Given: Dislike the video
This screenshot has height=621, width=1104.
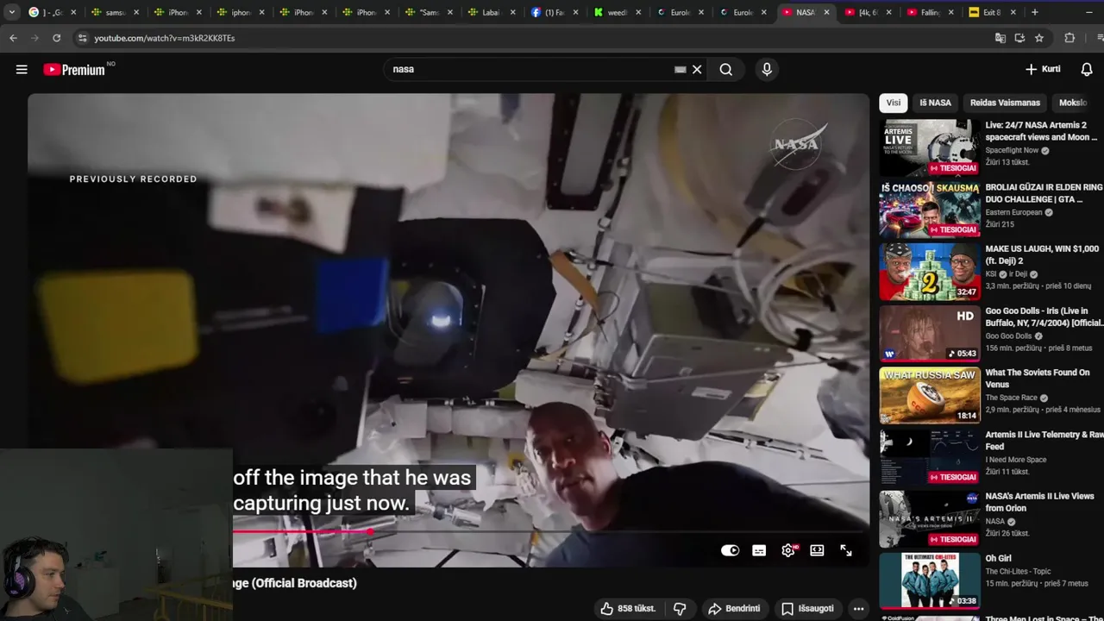Looking at the screenshot, I should (680, 609).
